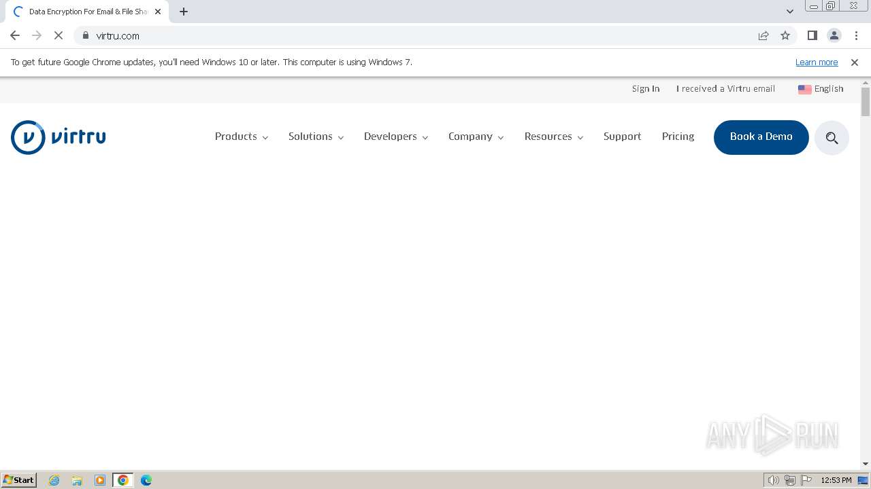Open the site search magnifier icon
This screenshot has width=871, height=489.
(832, 138)
